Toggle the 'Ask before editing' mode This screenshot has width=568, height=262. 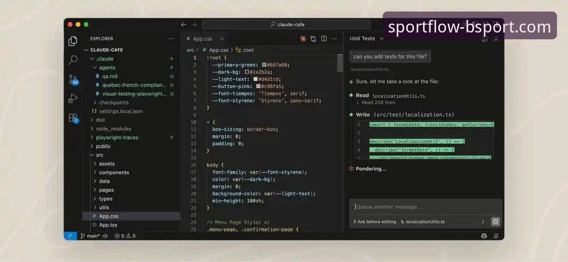pyautogui.click(x=375, y=222)
